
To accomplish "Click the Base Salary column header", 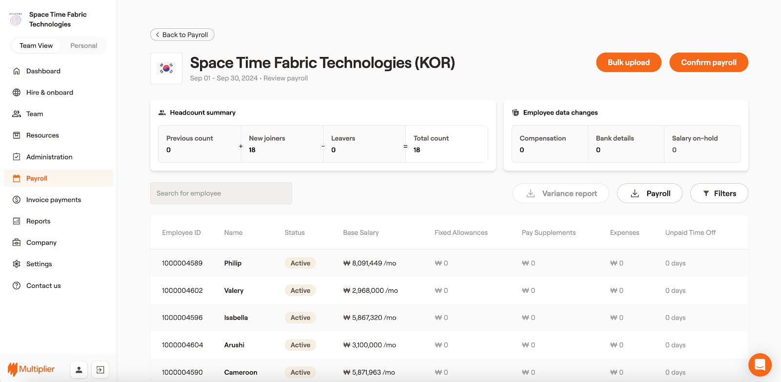I will [361, 233].
